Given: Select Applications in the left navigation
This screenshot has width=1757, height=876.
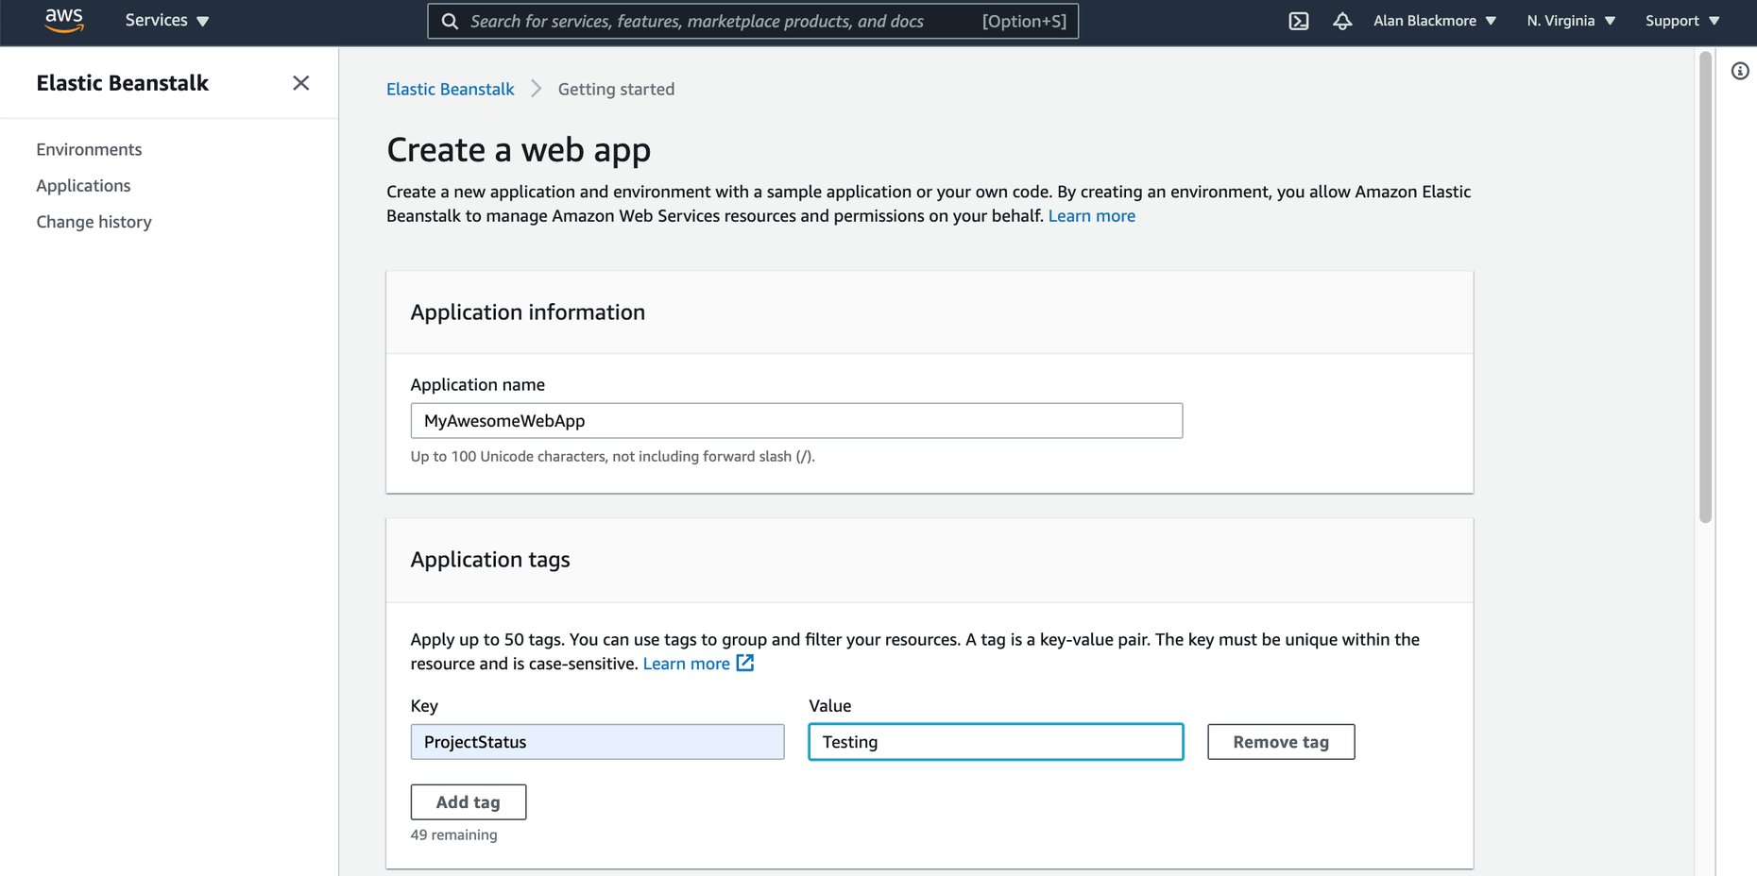Looking at the screenshot, I should (83, 185).
